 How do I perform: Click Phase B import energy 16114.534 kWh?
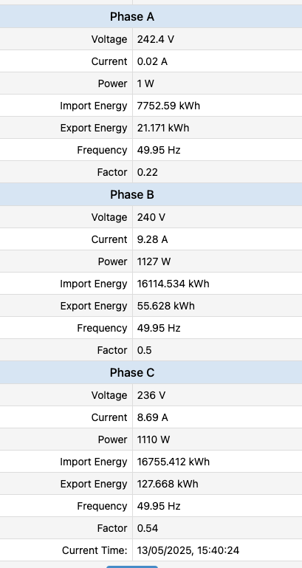pos(173,284)
